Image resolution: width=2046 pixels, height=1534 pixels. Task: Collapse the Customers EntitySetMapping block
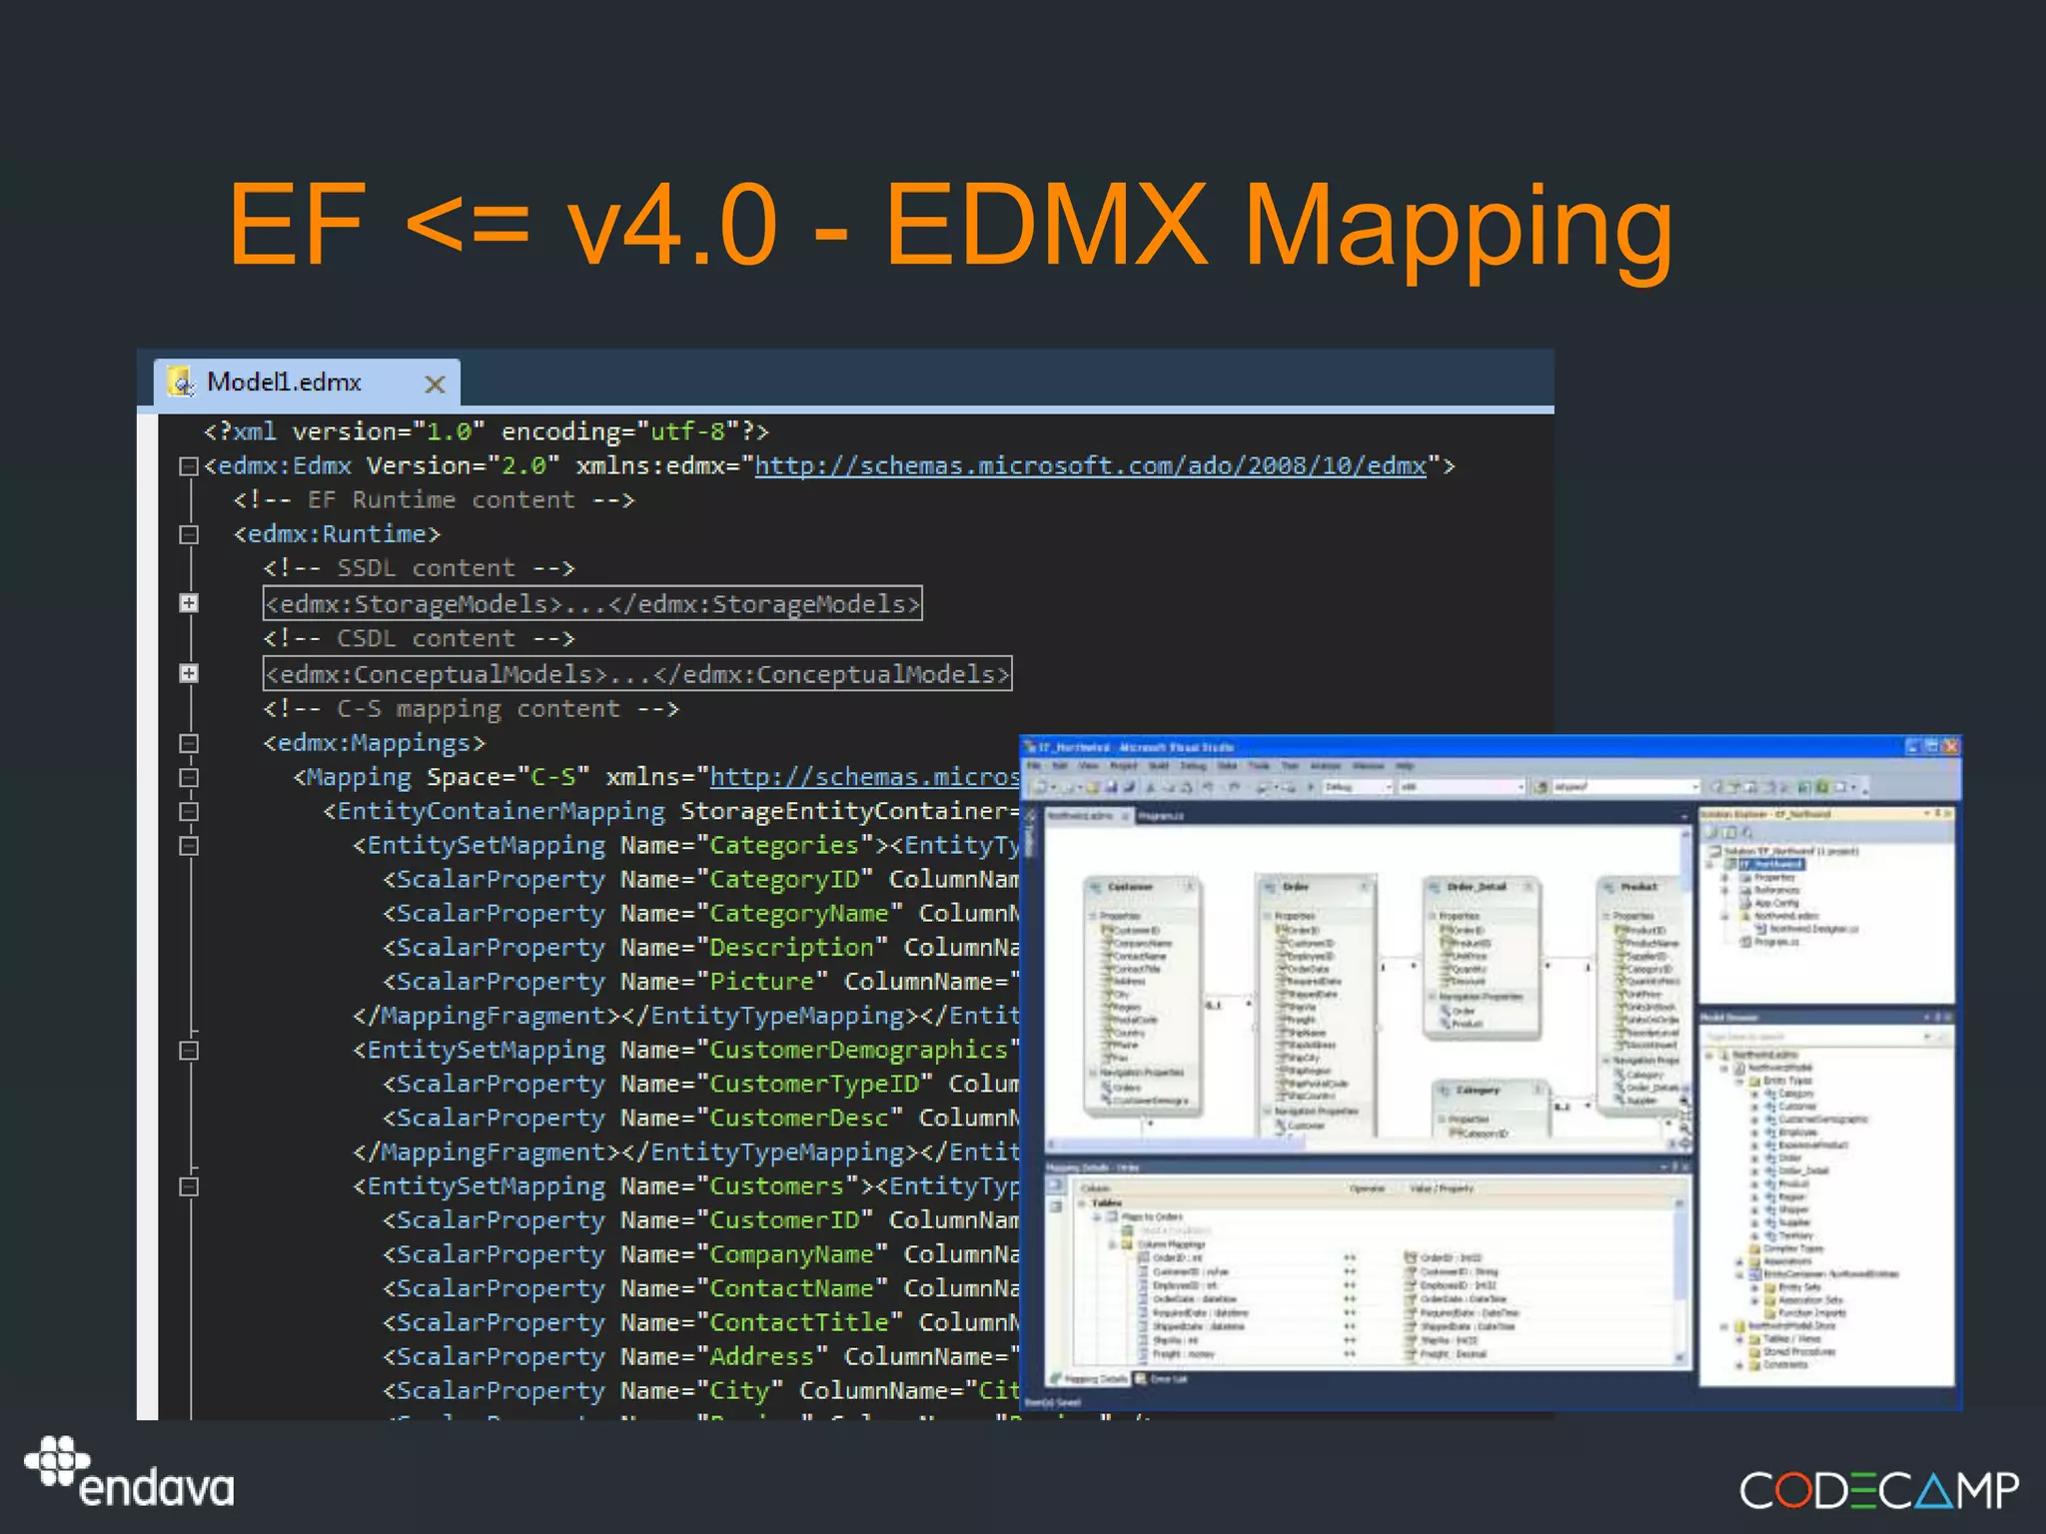click(x=188, y=1186)
